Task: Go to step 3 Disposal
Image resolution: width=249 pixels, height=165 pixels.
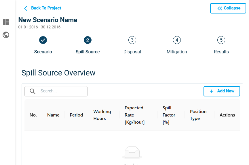Action: point(132,40)
